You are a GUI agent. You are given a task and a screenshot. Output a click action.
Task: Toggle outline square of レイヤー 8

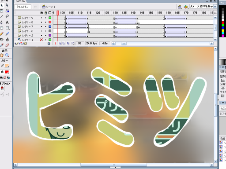point(50,22)
